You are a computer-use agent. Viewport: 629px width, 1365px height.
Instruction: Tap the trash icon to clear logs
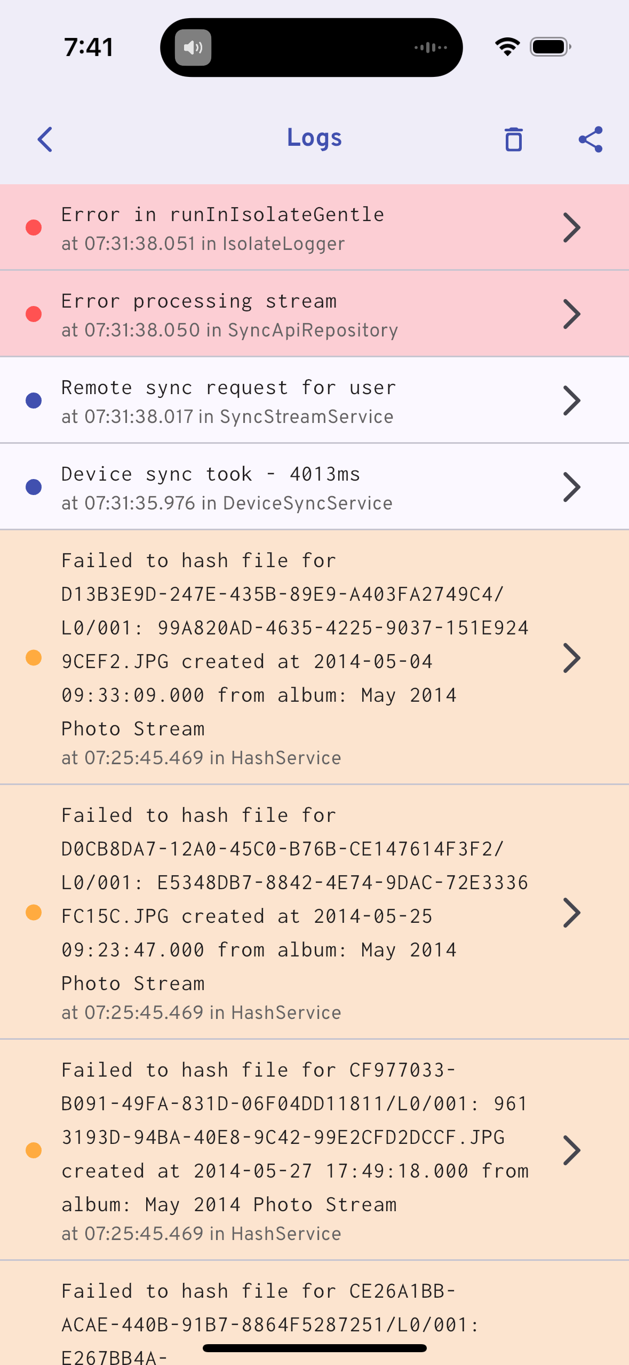(513, 139)
